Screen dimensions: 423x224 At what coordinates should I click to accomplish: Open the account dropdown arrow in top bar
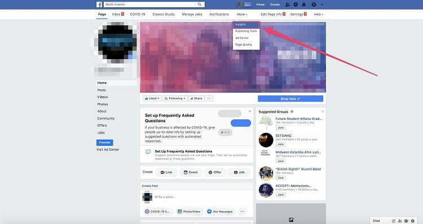tap(321, 5)
